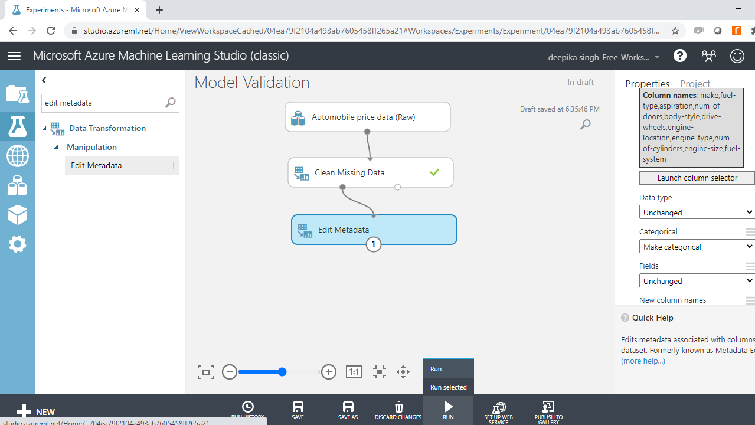Open the hamburger navigation menu
This screenshot has width=755, height=425.
click(14, 56)
